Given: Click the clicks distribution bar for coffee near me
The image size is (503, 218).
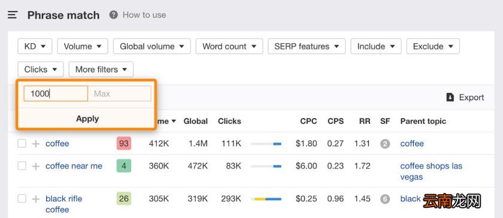Looking at the screenshot, I should tap(266, 166).
